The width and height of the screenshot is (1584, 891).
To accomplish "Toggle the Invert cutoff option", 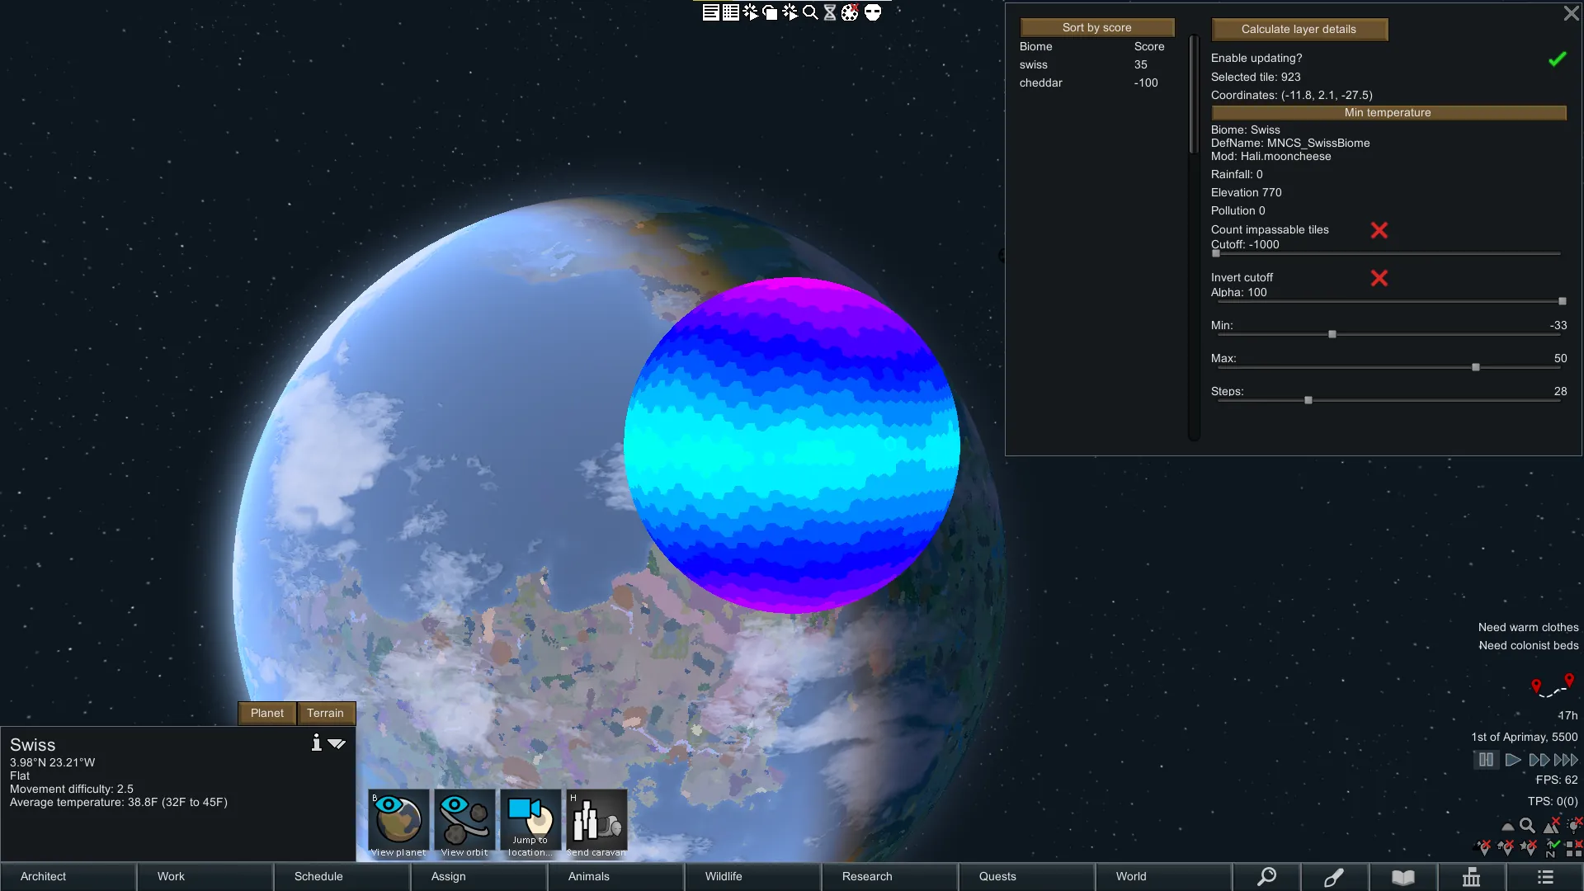I will pyautogui.click(x=1379, y=278).
